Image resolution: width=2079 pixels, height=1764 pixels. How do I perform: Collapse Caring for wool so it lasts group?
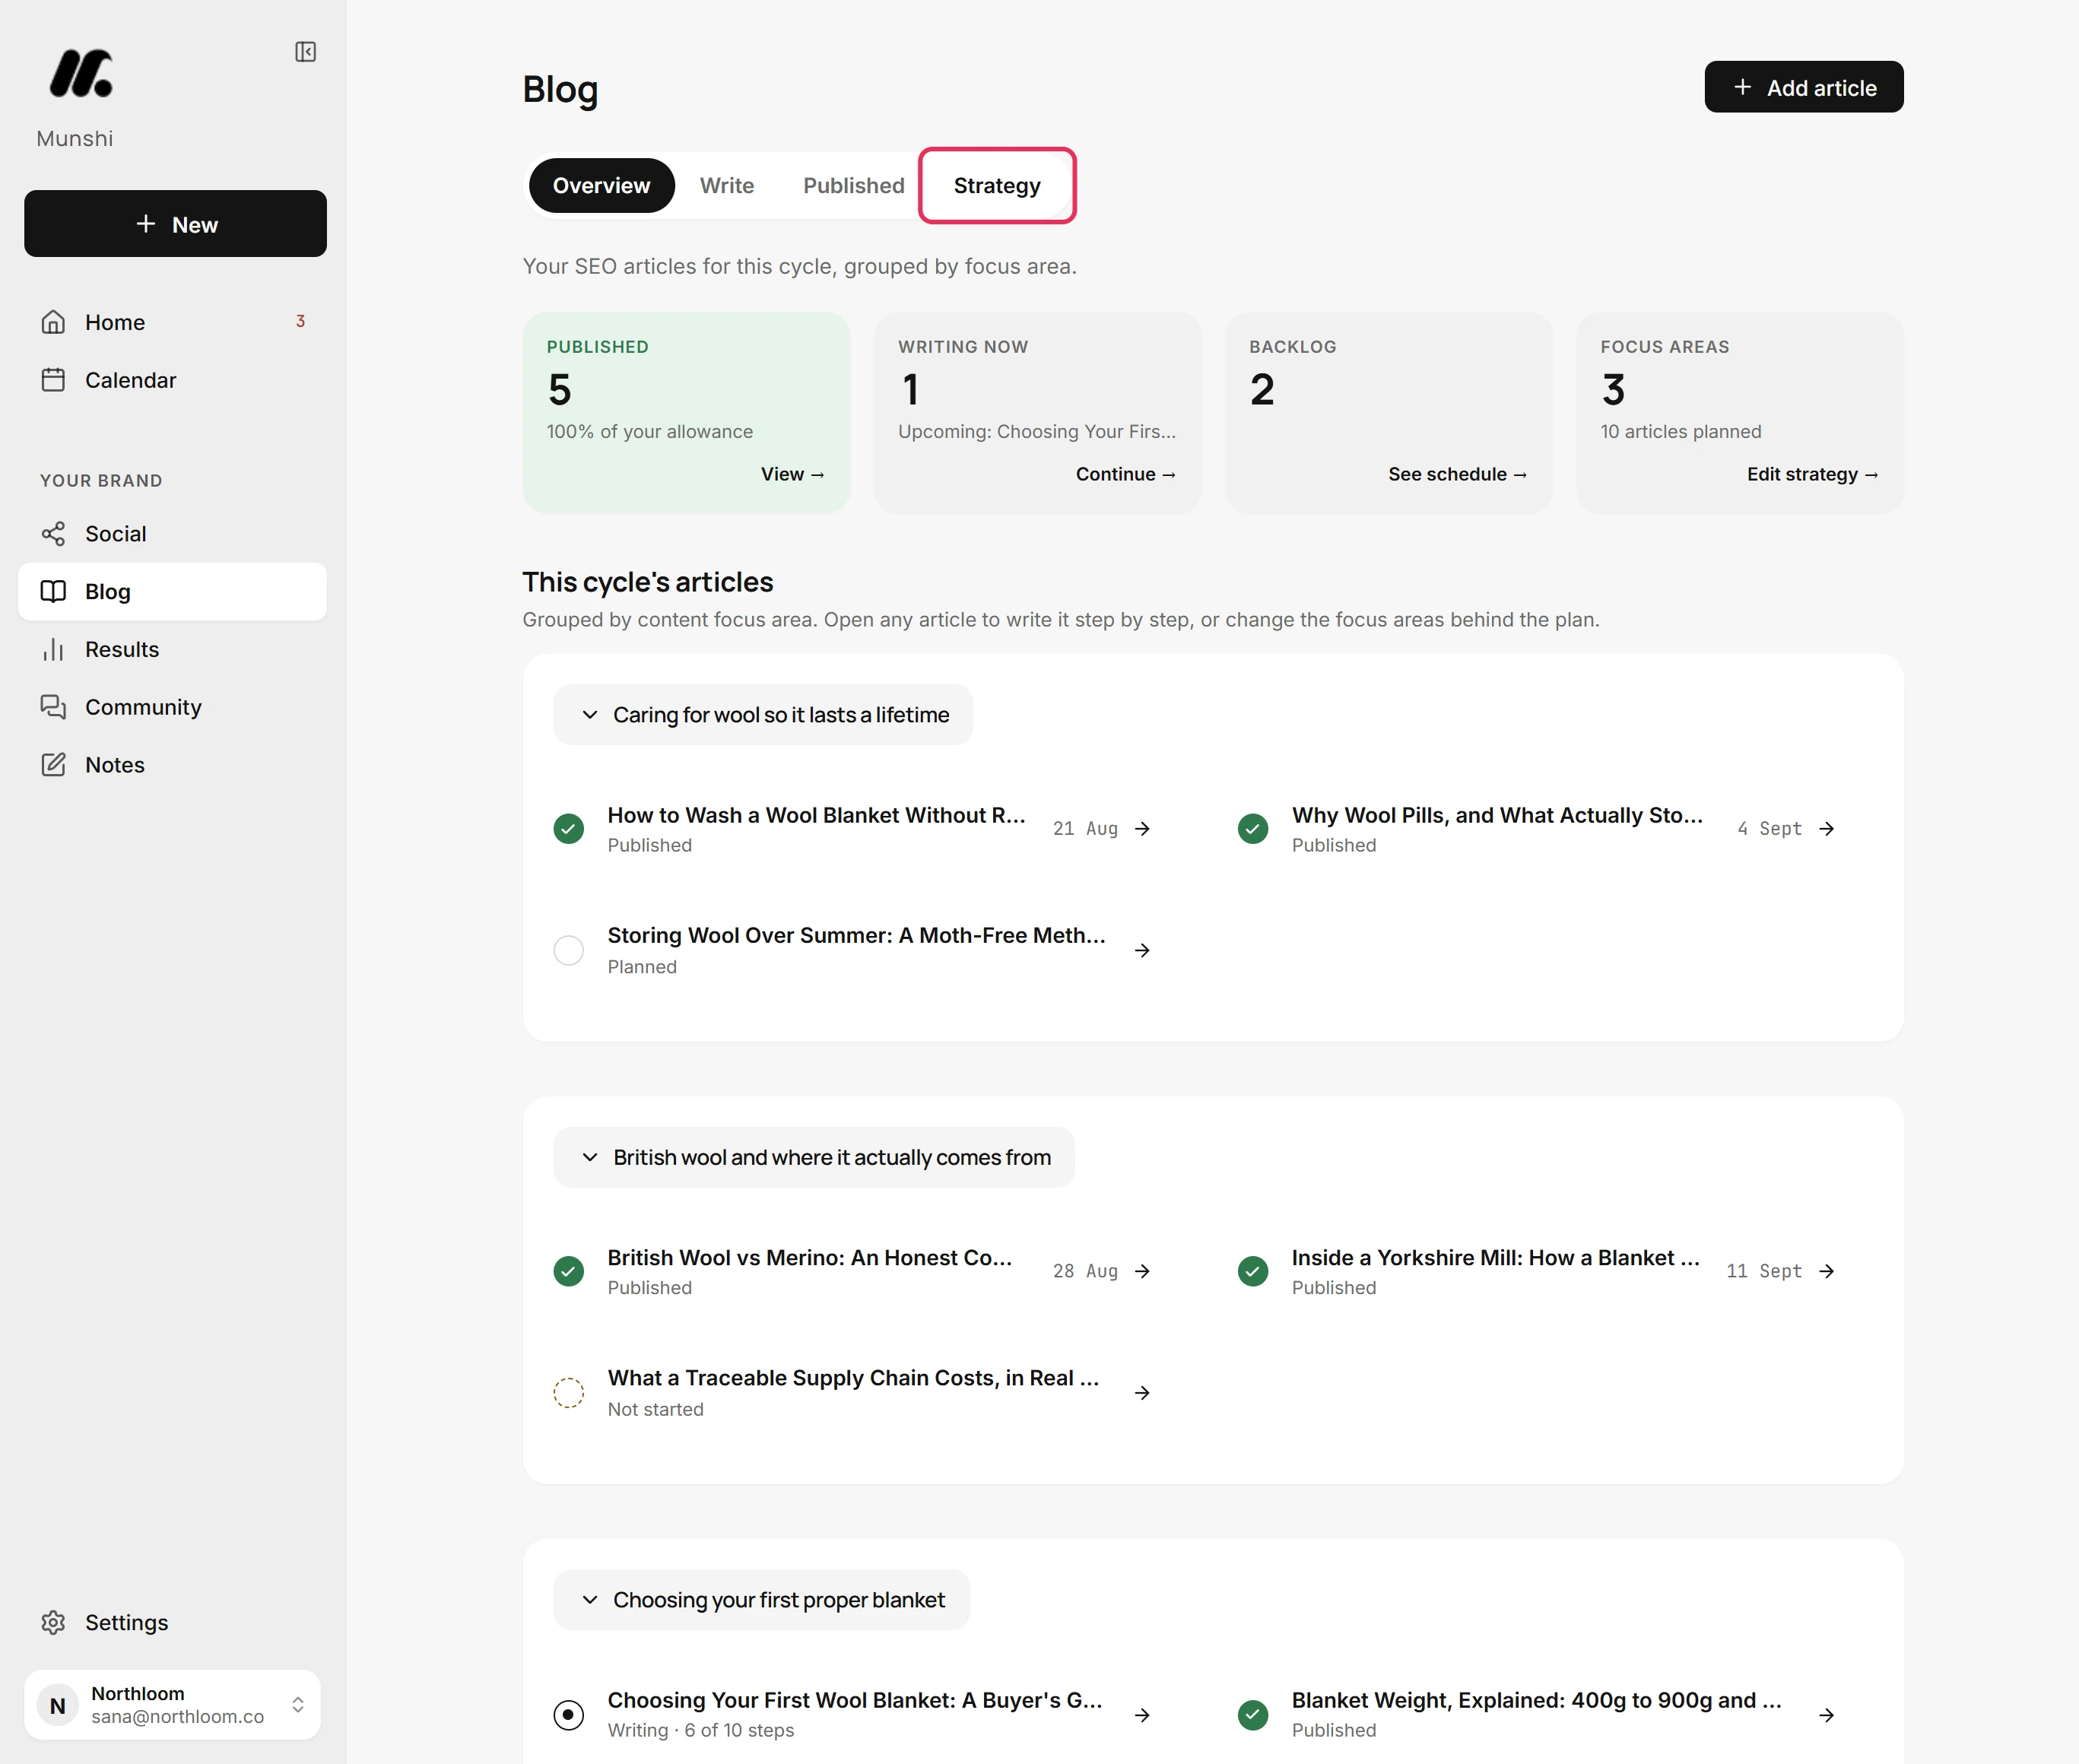coord(763,715)
